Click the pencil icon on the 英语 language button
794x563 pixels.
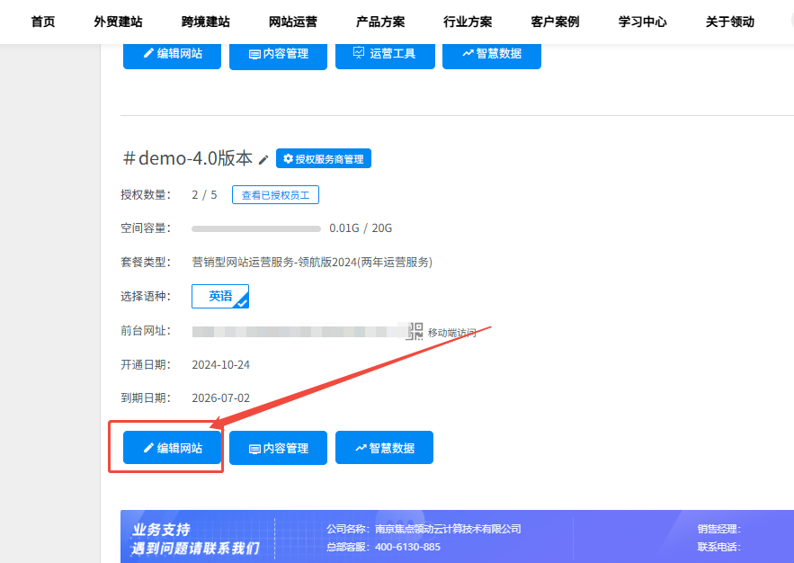tap(240, 304)
